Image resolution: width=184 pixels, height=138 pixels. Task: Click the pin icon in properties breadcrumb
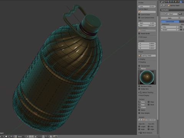(x=161, y=5)
